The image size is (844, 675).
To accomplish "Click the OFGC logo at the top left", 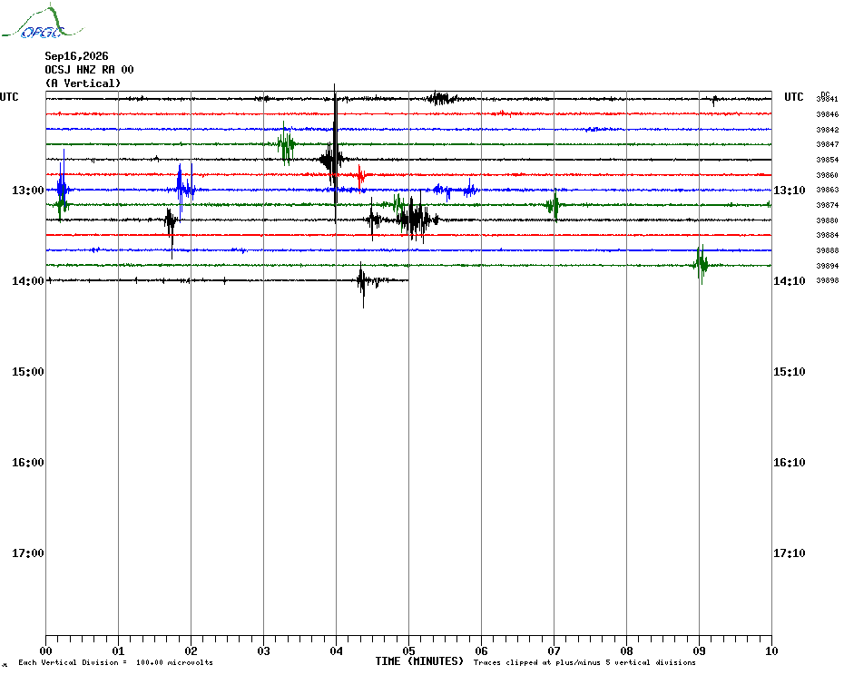I will point(42,22).
